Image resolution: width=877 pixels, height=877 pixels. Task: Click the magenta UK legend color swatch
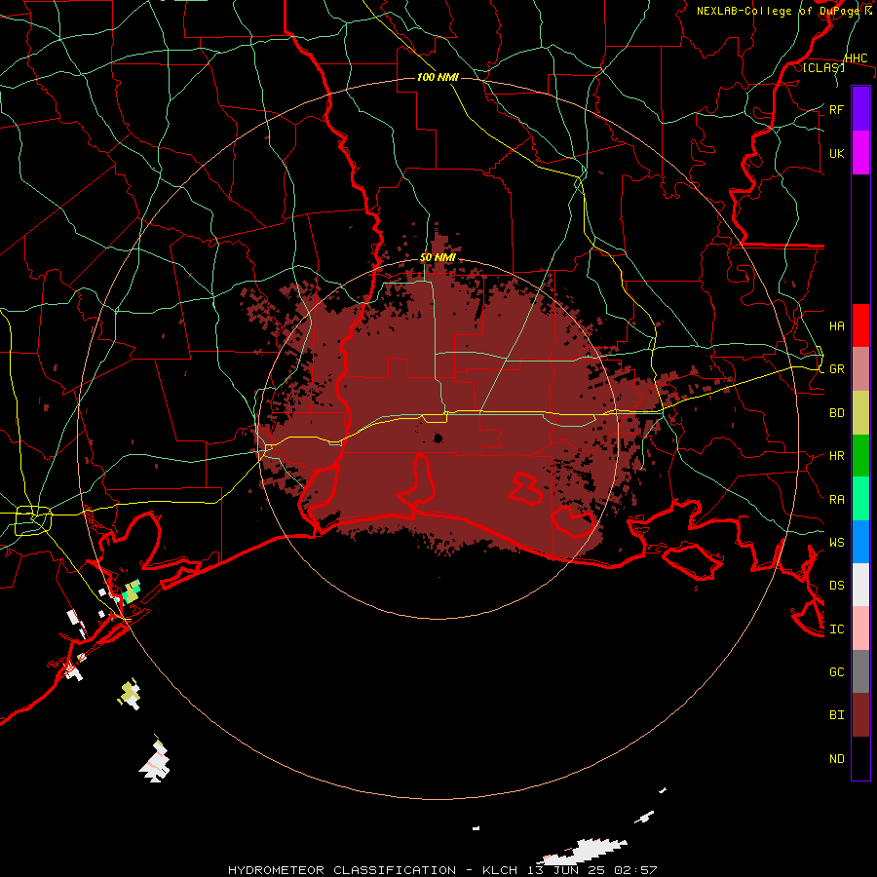point(860,153)
